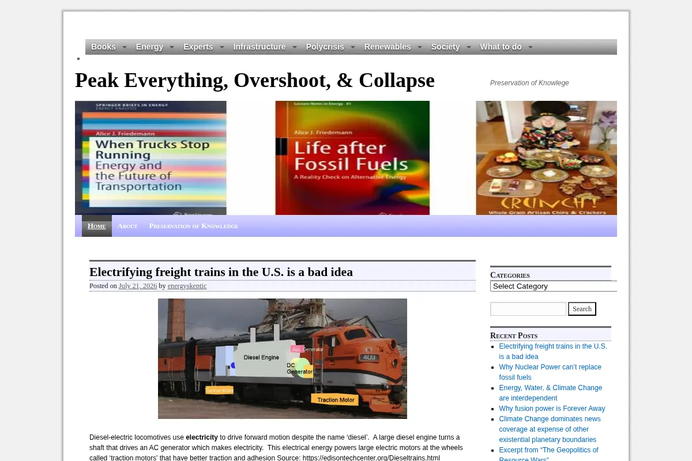Open the Society menu

coord(445,47)
